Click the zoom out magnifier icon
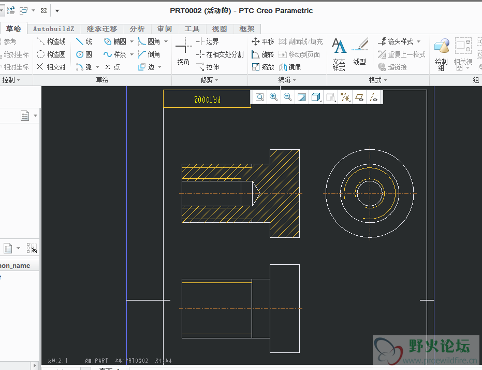Viewport: 482px width, 370px height. tap(288, 97)
